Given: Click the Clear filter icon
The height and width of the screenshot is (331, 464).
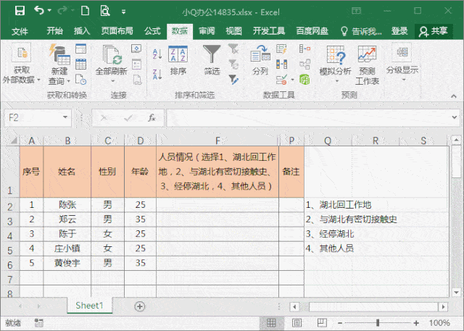Looking at the screenshot, I should (233, 49).
